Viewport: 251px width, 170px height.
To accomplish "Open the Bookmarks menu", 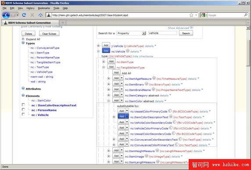I will click(44, 8).
